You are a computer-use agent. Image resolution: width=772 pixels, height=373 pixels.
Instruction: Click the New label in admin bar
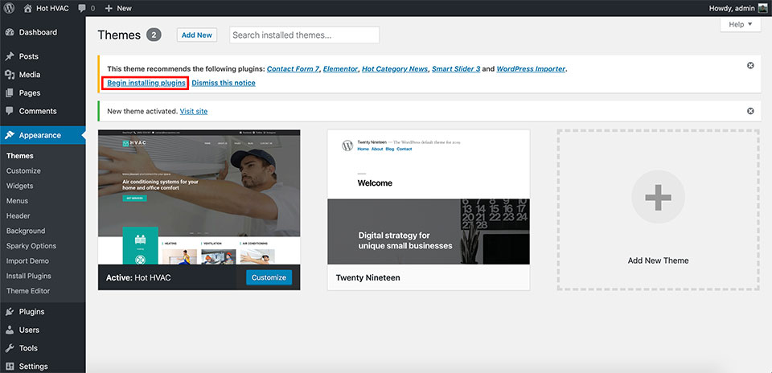124,8
